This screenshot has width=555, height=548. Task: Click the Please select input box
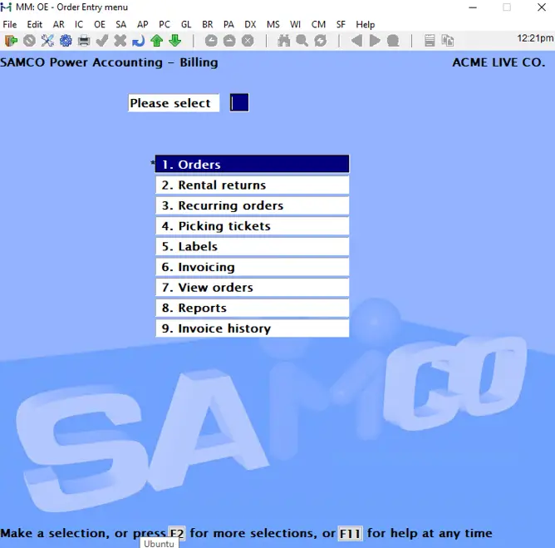pyautogui.click(x=239, y=103)
